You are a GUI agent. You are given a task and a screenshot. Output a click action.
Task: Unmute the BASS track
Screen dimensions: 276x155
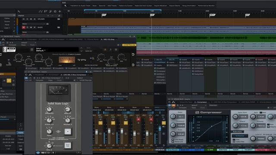point(23,28)
